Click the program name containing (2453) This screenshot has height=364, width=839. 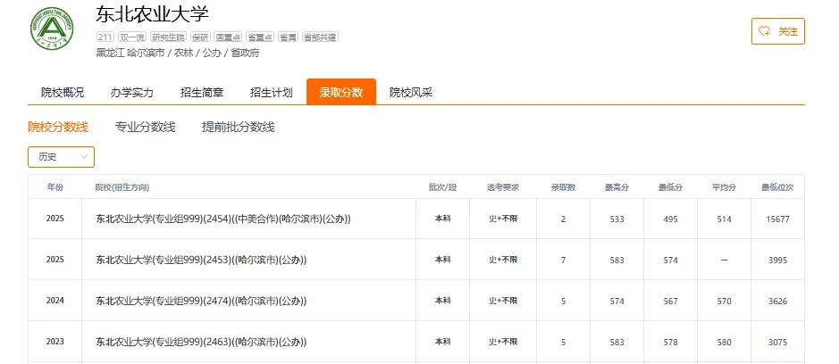click(201, 260)
